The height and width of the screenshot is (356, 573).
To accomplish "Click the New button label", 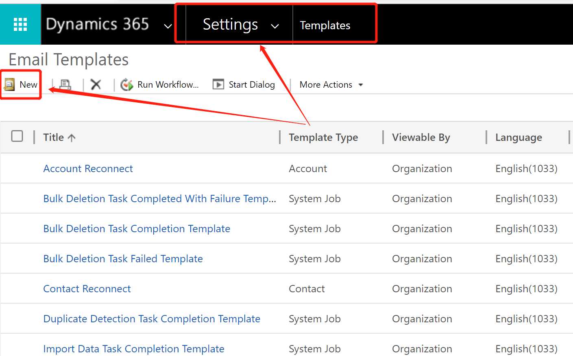I will [28, 84].
